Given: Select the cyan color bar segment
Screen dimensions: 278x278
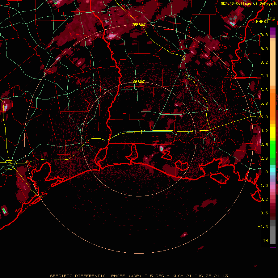Looking at the screenshot, I should [273, 170].
